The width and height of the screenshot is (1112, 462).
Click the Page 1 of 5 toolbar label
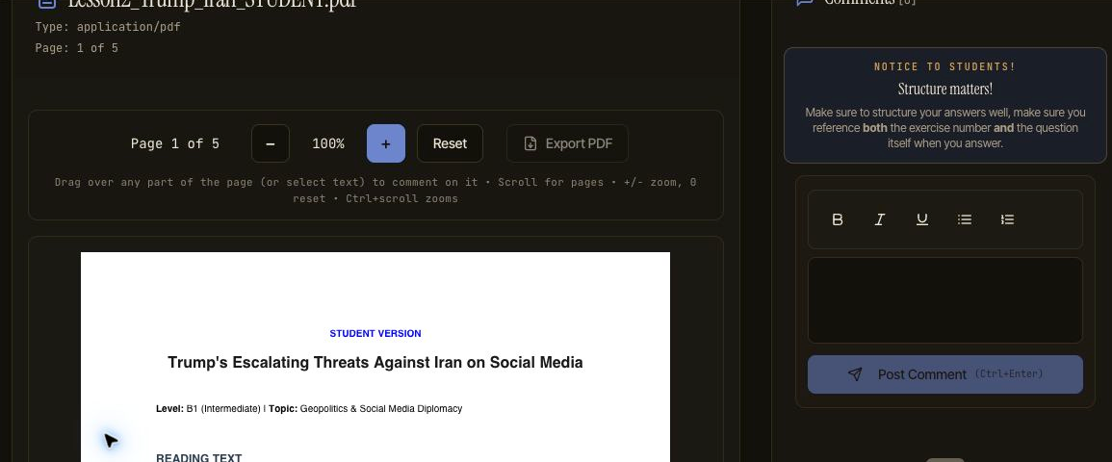(x=175, y=143)
